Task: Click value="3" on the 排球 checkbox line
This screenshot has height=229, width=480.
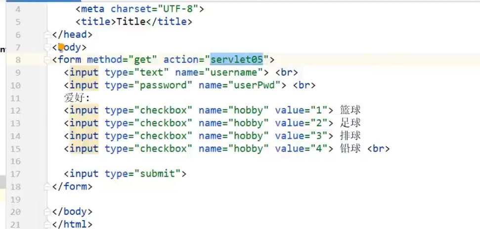Action: tap(302, 135)
